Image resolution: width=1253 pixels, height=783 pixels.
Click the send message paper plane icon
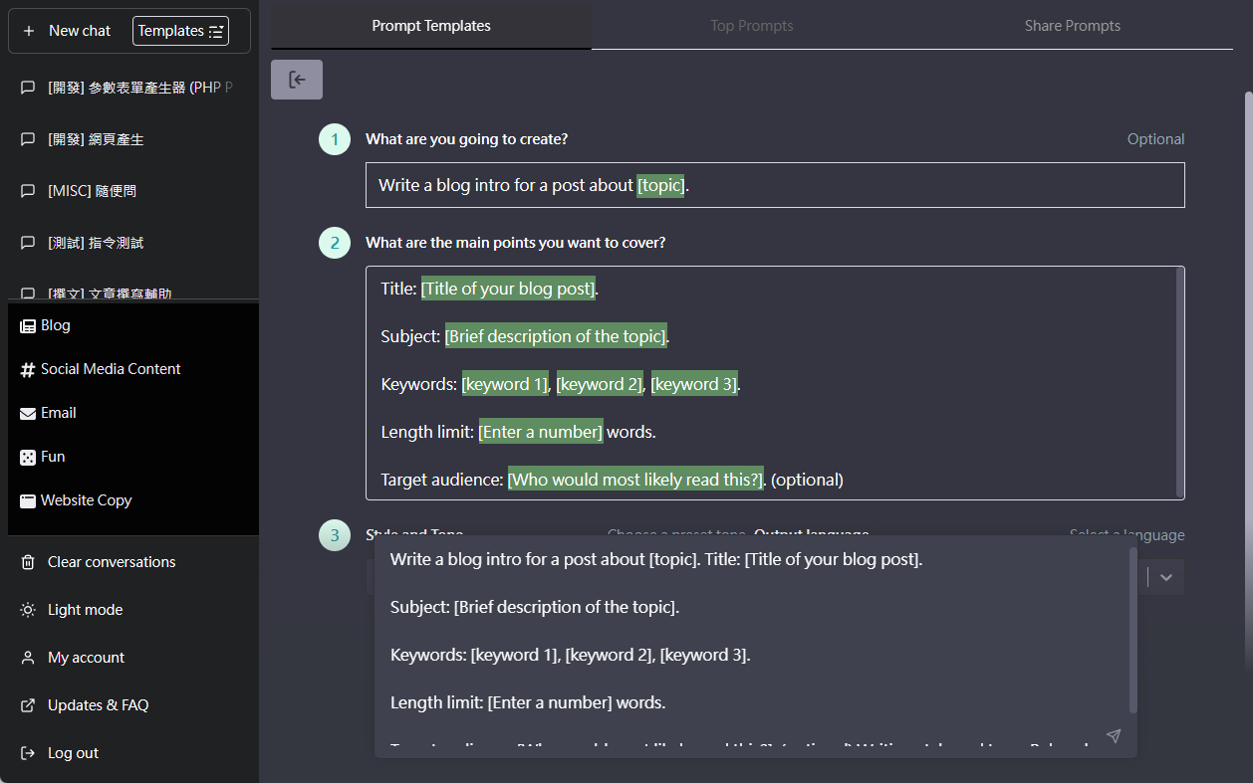(x=1114, y=736)
